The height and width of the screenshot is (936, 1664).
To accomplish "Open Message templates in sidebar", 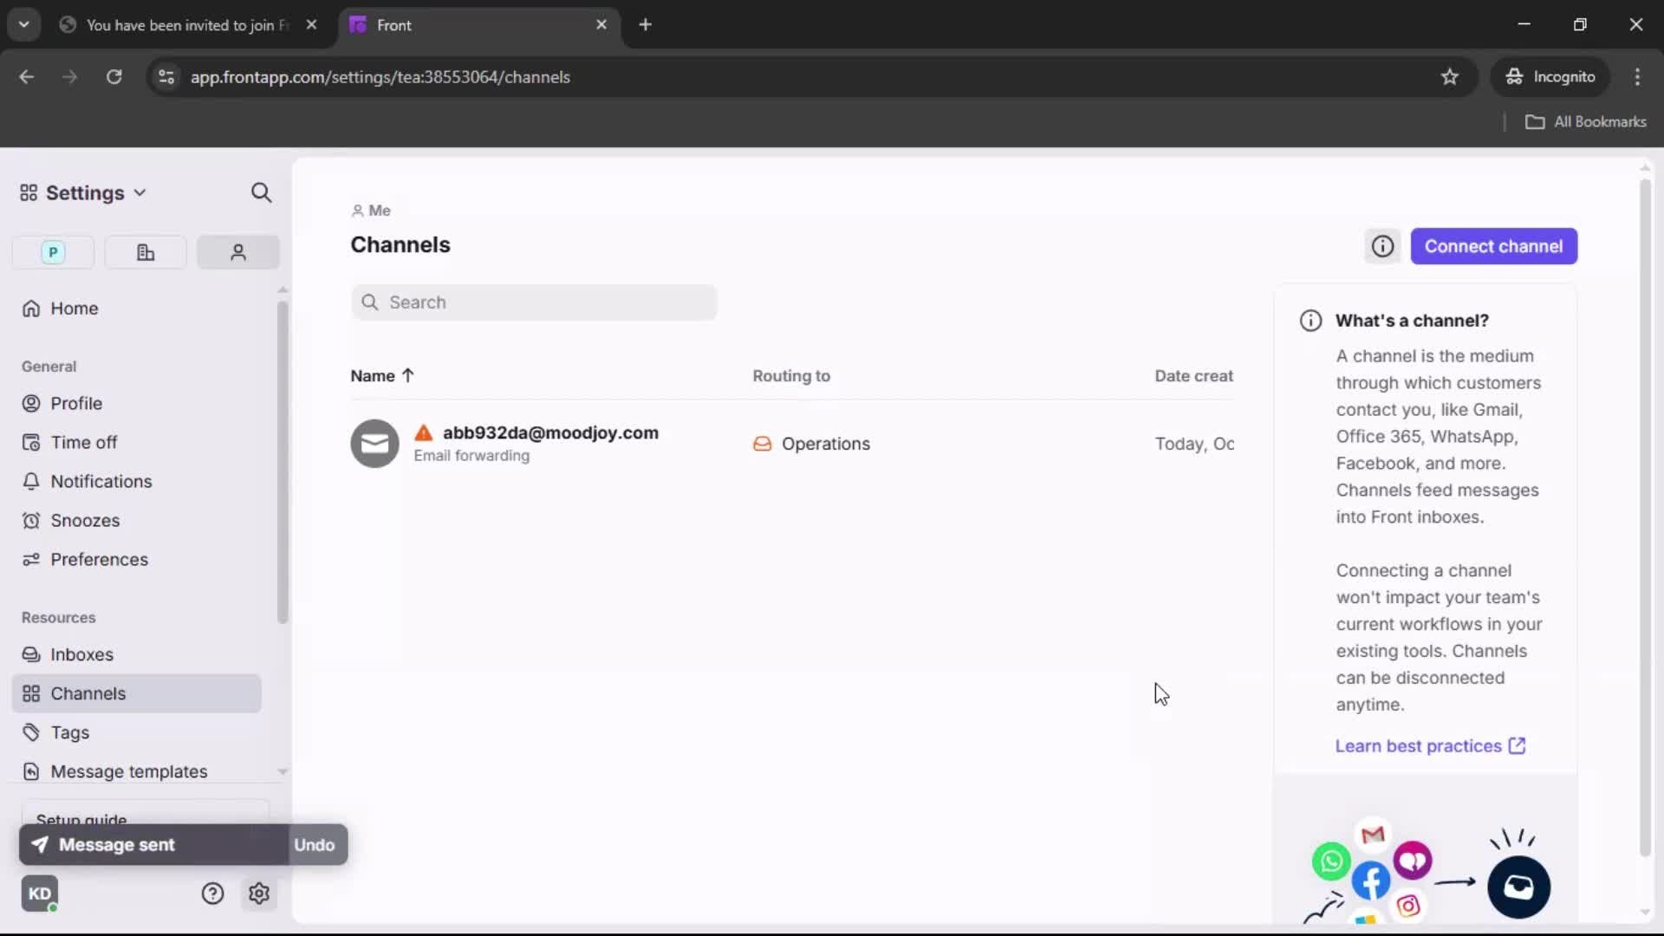I will 128,771.
